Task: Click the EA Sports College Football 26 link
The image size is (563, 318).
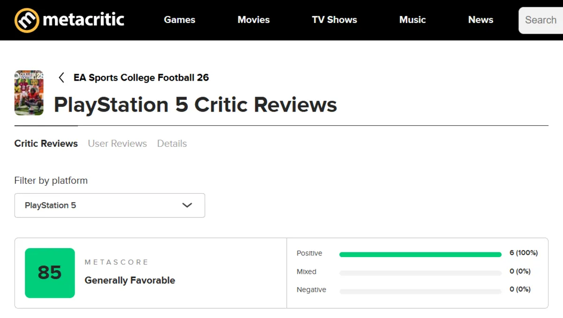Action: click(x=141, y=78)
